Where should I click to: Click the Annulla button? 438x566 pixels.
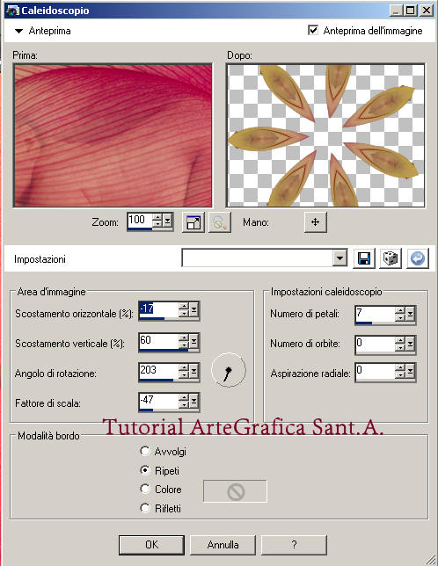coord(223,545)
